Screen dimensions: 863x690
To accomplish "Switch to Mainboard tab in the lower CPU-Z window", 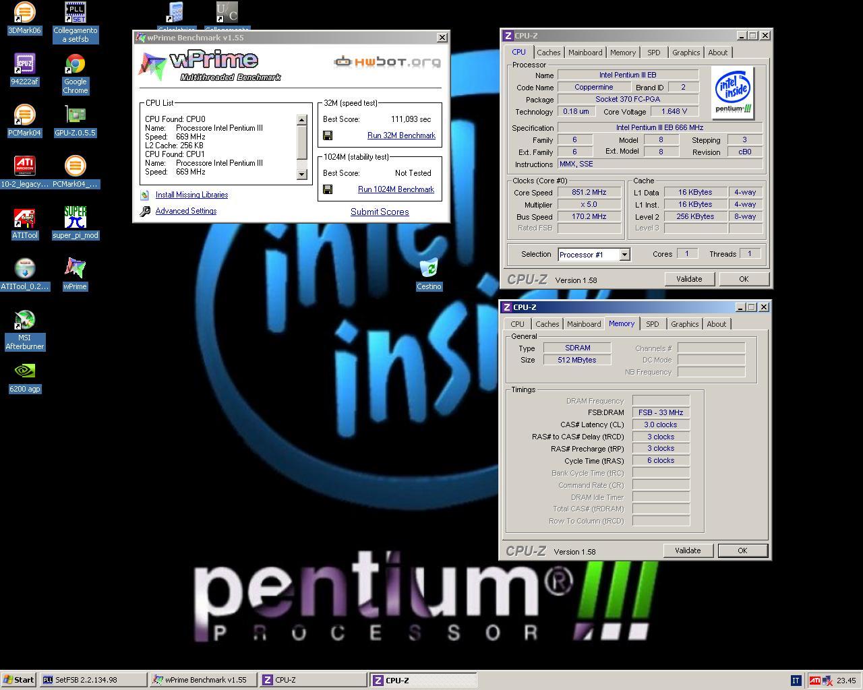I will click(584, 324).
